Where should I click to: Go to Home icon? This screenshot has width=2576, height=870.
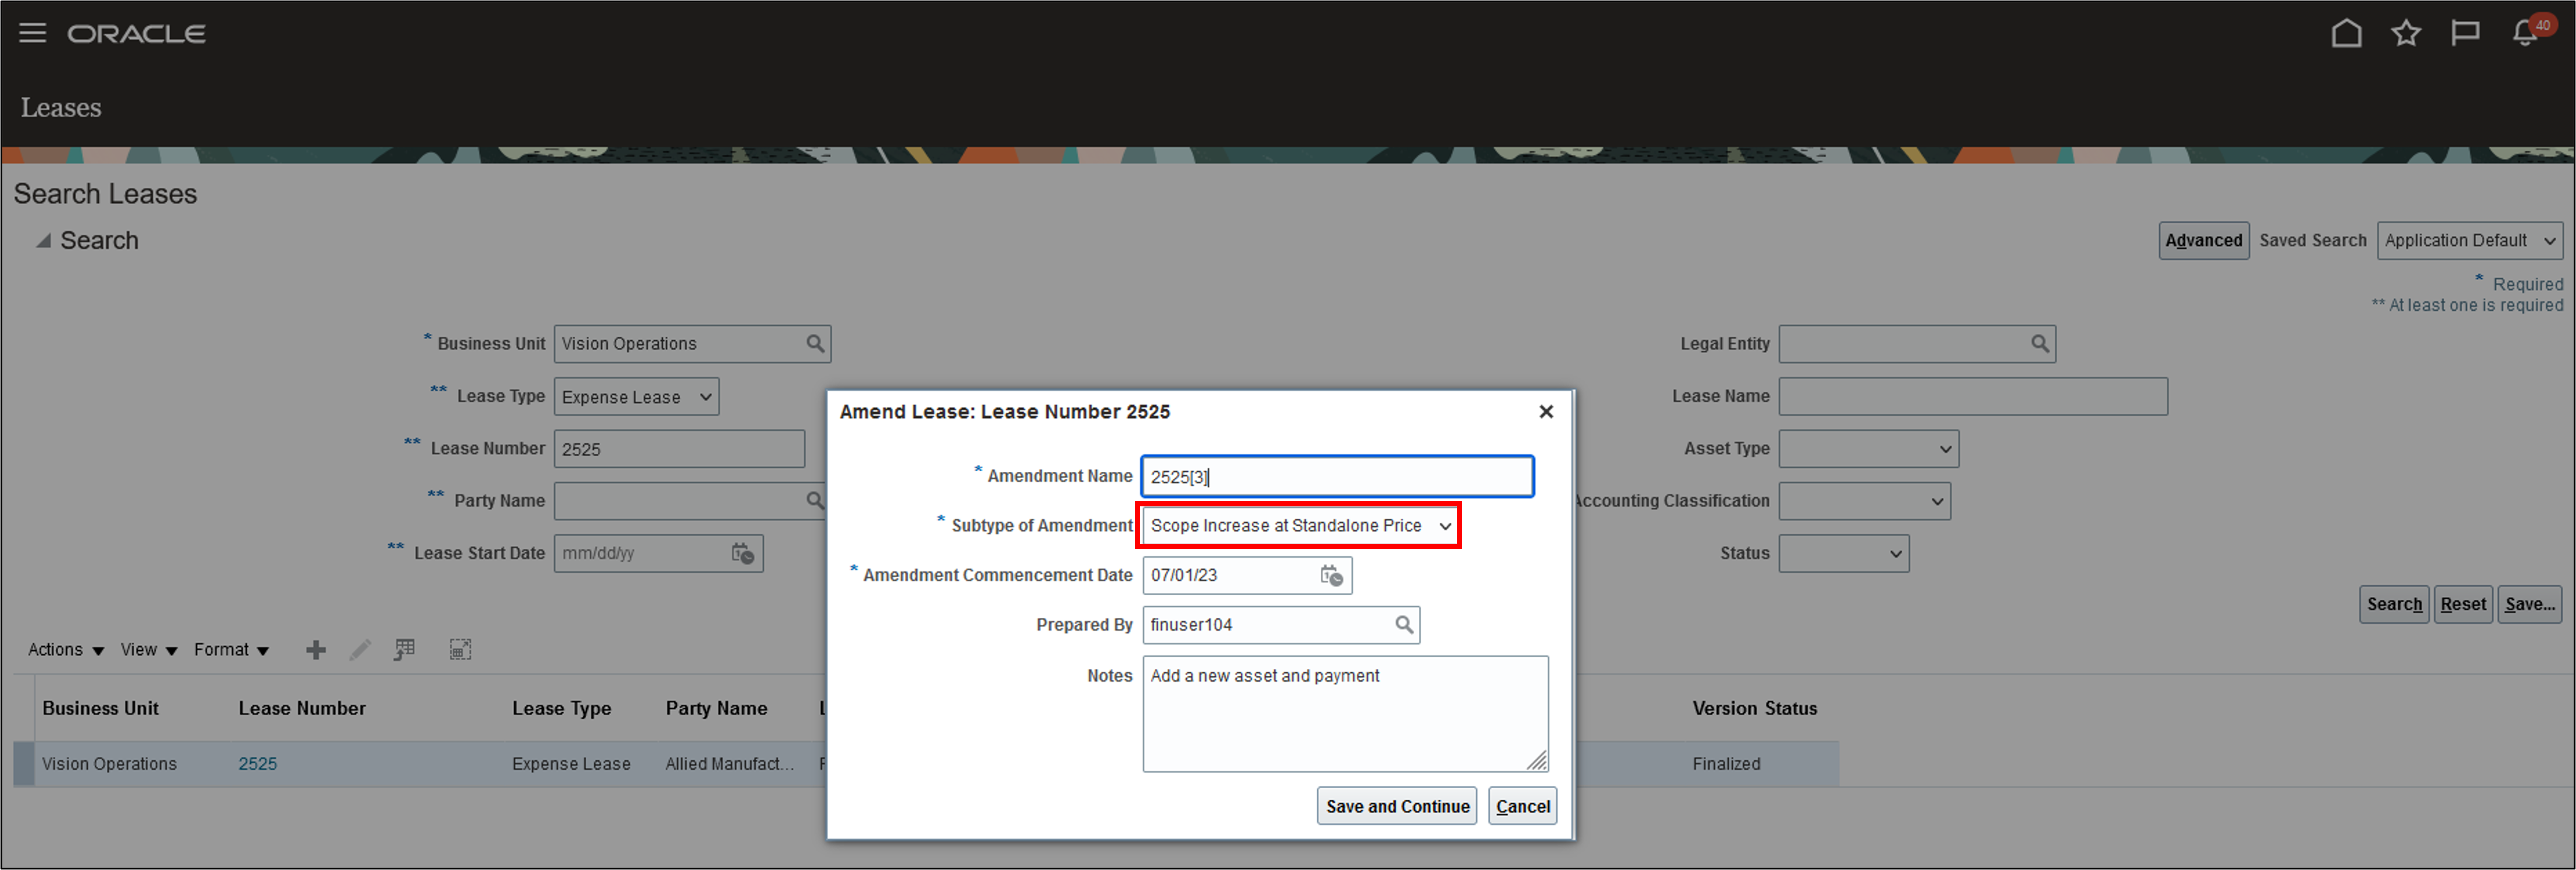click(2346, 33)
